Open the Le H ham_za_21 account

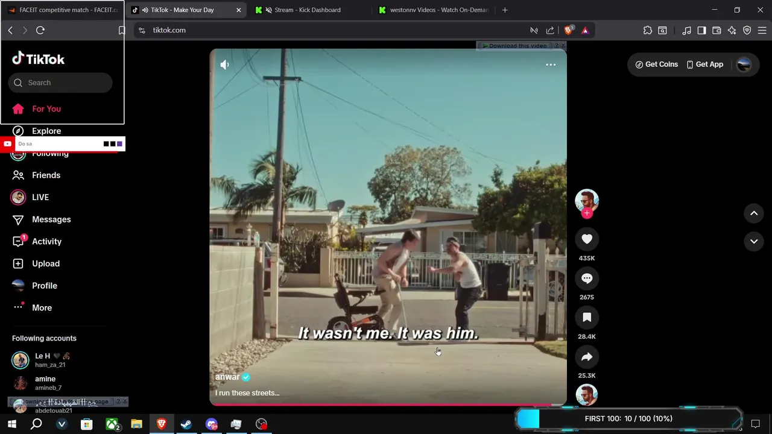coord(41,360)
